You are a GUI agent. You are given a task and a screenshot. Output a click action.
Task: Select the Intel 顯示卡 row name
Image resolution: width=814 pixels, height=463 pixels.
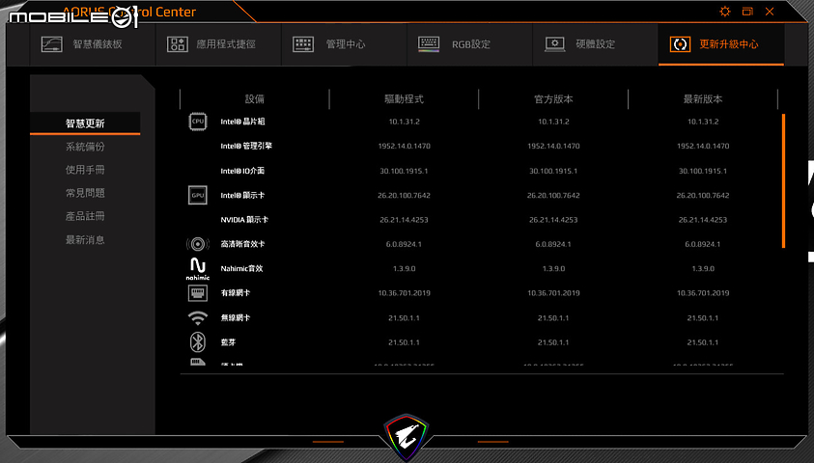click(x=242, y=196)
